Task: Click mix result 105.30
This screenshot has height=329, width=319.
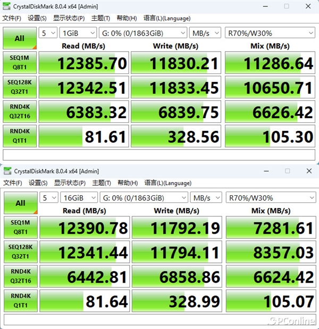Action: coord(270,136)
